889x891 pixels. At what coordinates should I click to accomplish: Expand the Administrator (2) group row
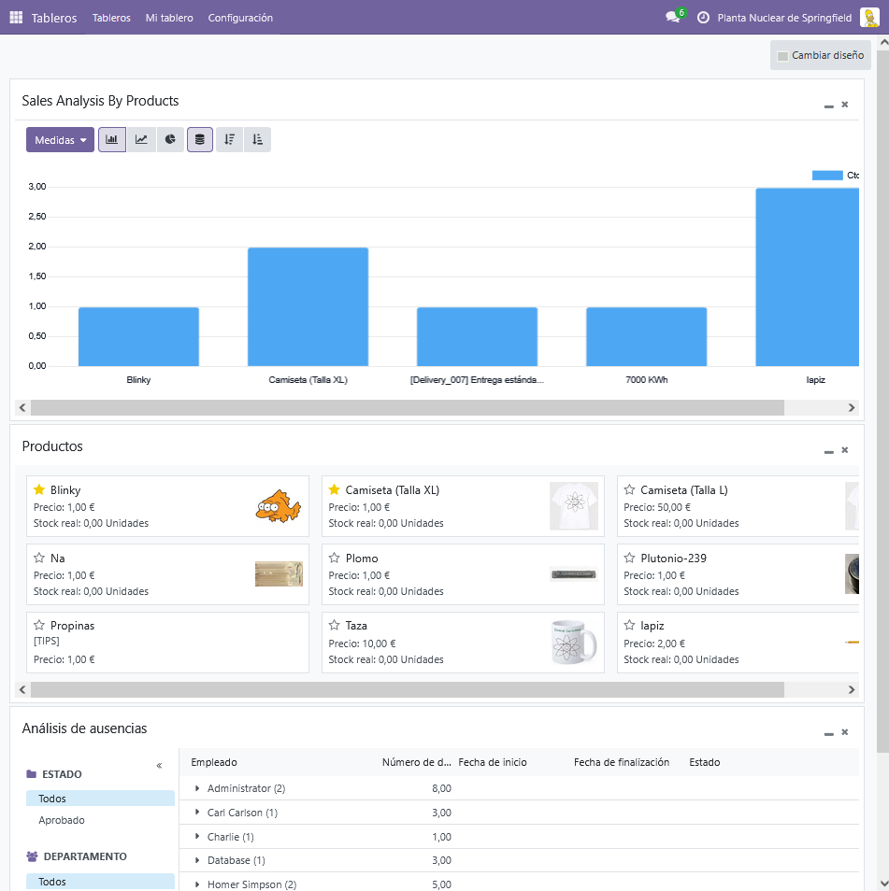click(x=197, y=788)
